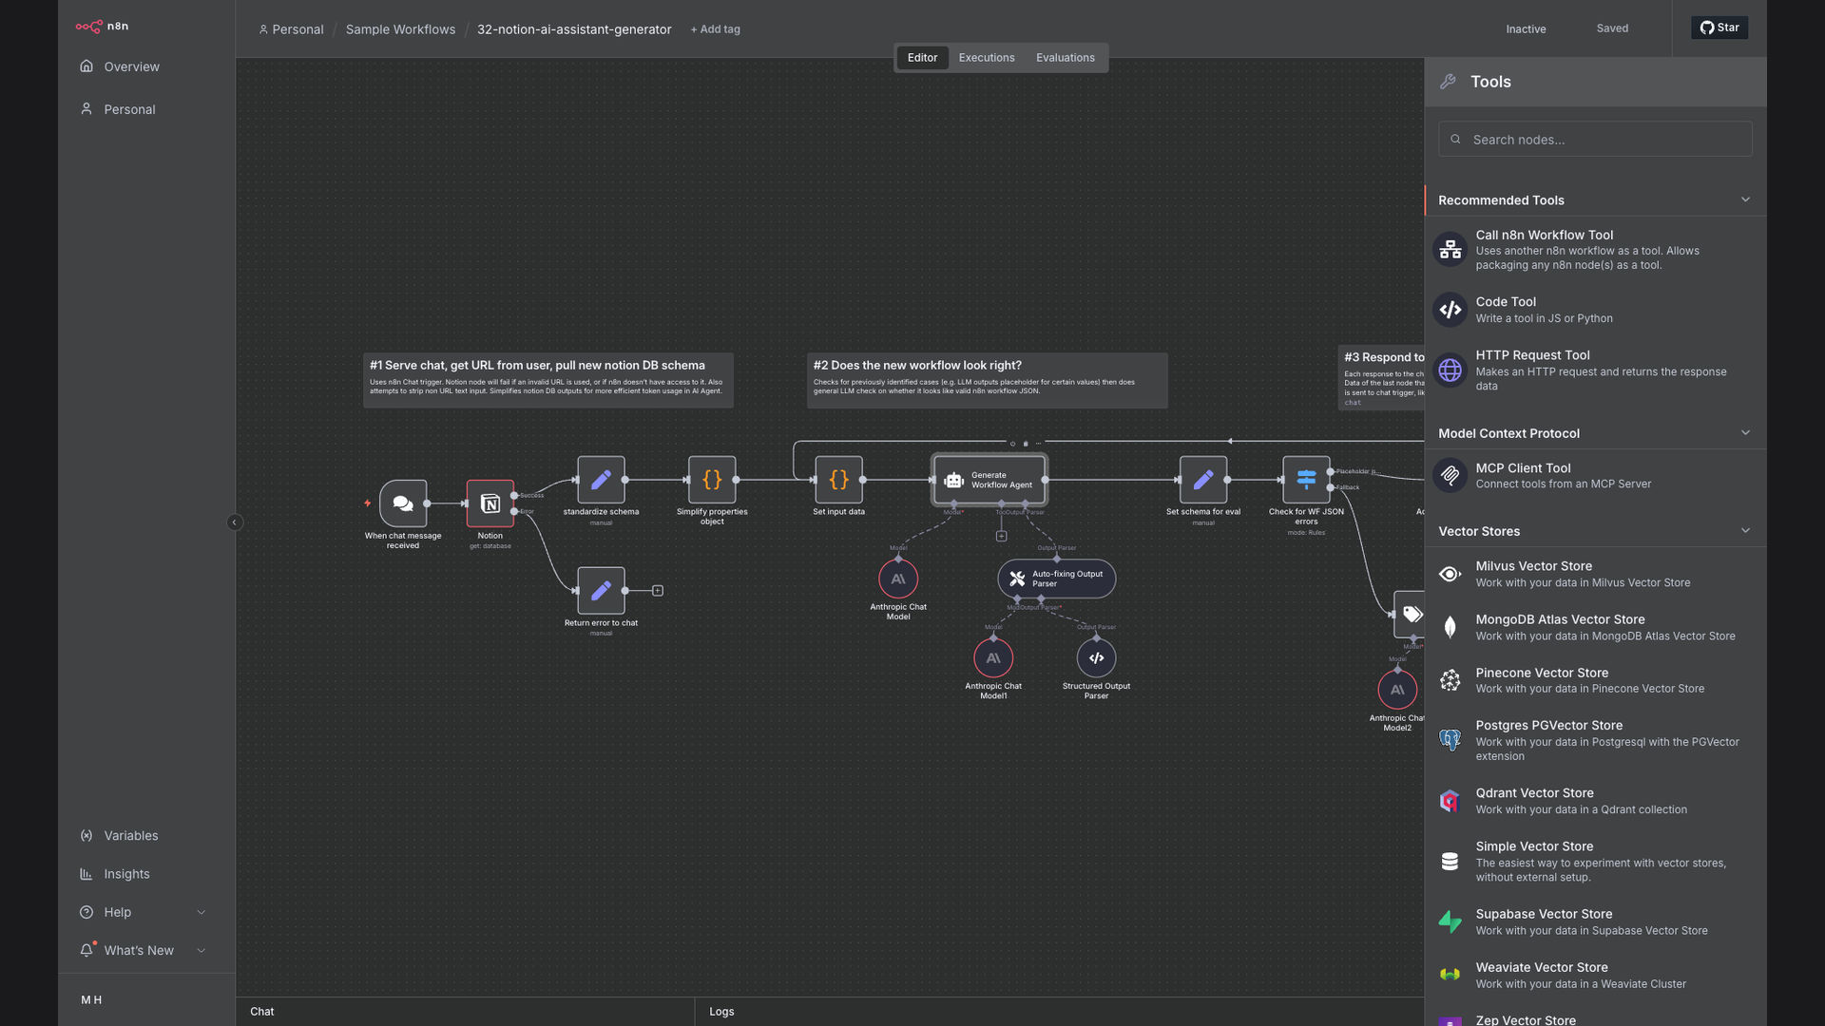Collapse the Recommended Tools section
Viewport: 1825px width, 1026px height.
pyautogui.click(x=1745, y=199)
